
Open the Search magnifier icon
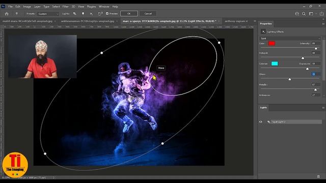tap(304, 14)
